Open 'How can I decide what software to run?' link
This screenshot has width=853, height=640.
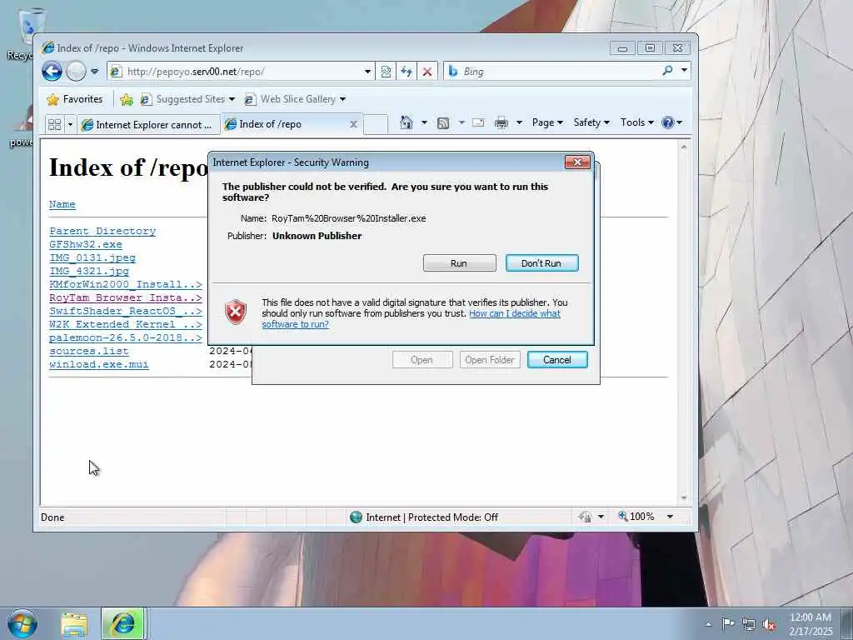pos(411,319)
